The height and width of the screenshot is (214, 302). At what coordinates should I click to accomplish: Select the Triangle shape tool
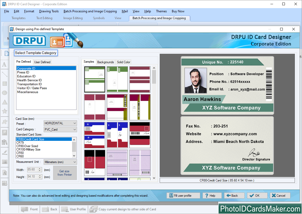pos(4,102)
